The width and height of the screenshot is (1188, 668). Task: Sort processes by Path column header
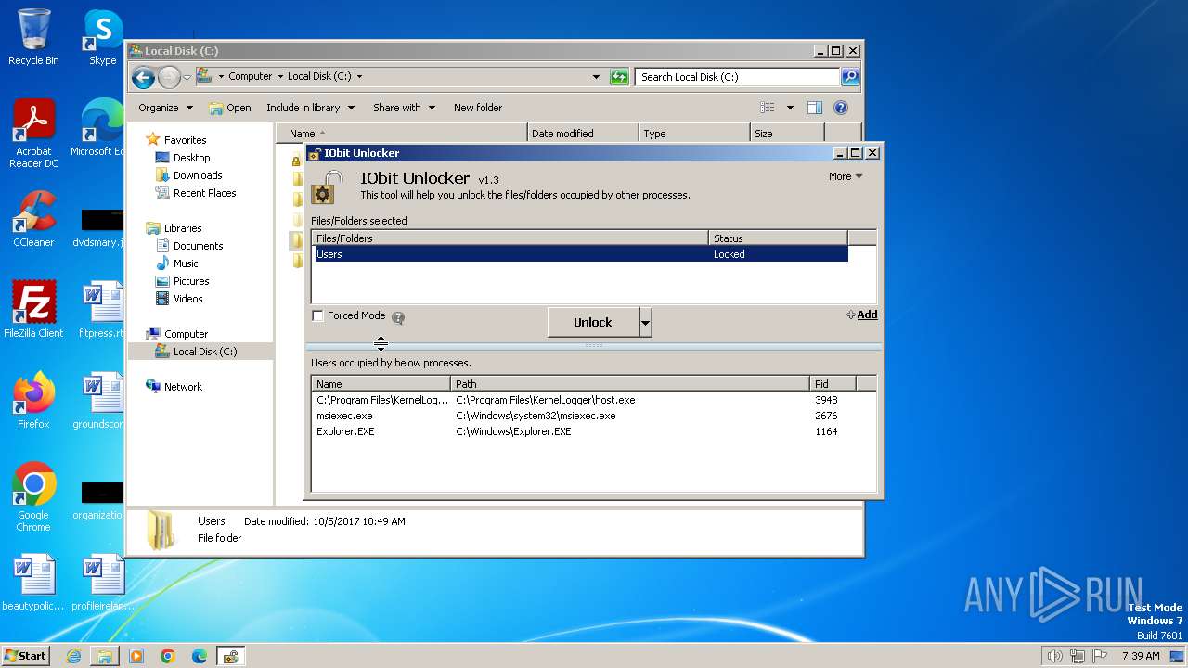click(630, 383)
